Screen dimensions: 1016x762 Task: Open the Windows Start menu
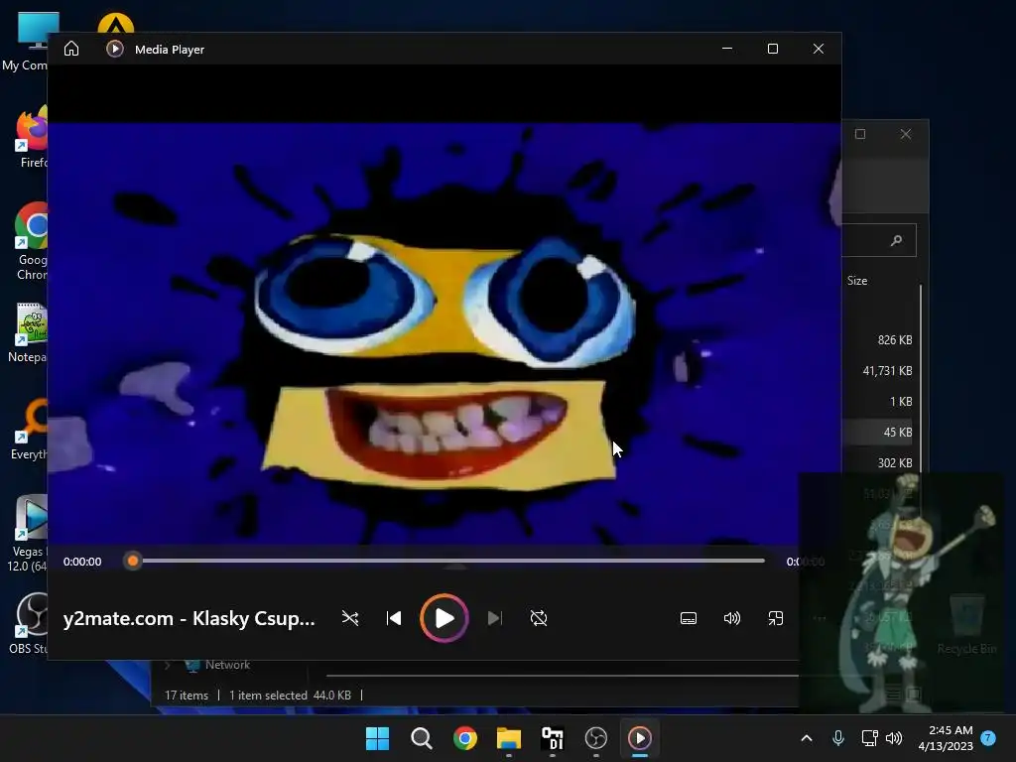tap(377, 738)
